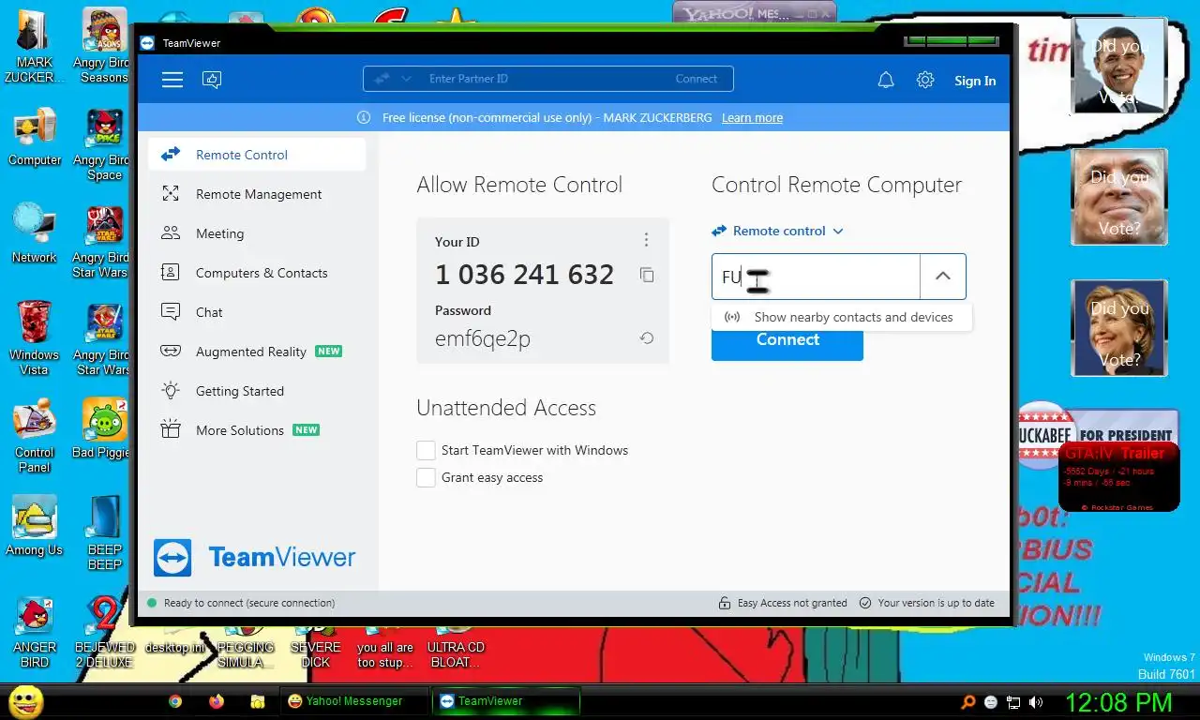Show nearby contacts and devices
The height and width of the screenshot is (720, 1200).
[841, 317]
